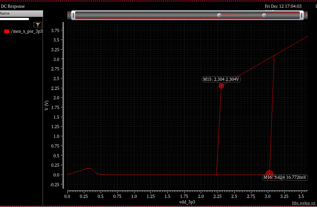Click the Fri Dec 12 timestamp text

tap(283, 6)
